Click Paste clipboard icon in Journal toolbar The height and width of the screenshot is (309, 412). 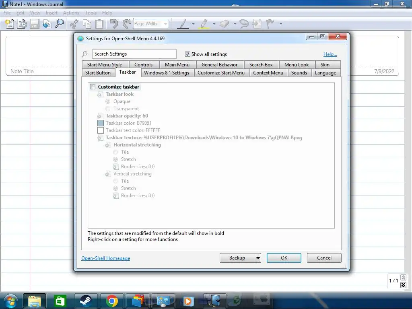(x=100, y=24)
